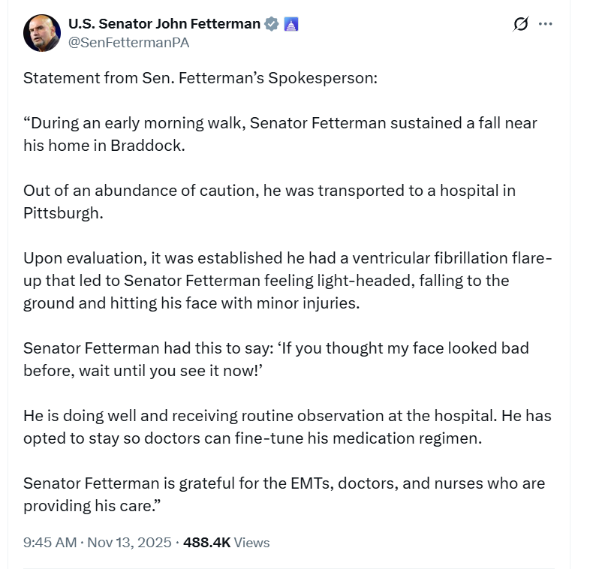
Task: Click the word 'Views' beside 488.4K
Action: coord(251,542)
